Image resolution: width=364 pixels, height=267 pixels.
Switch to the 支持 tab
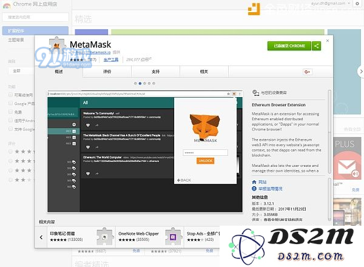pos(155,72)
